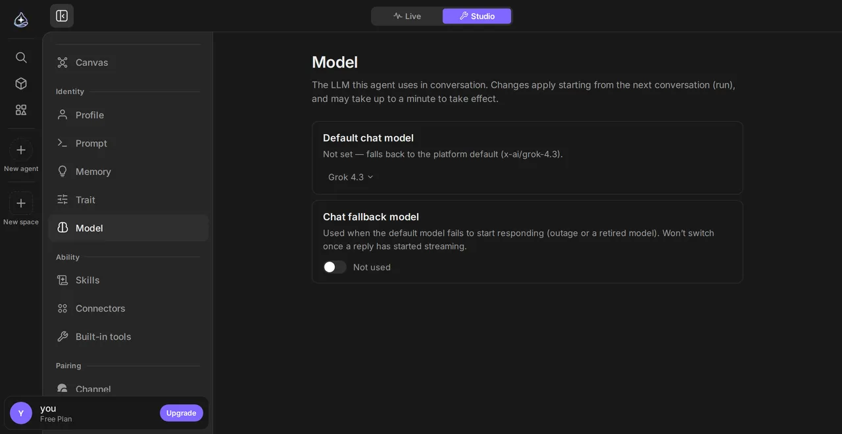Click the Ability section label
Screen dimensions: 842x434
tap(68, 257)
